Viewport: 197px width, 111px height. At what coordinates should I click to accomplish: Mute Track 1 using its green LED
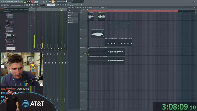87,20
